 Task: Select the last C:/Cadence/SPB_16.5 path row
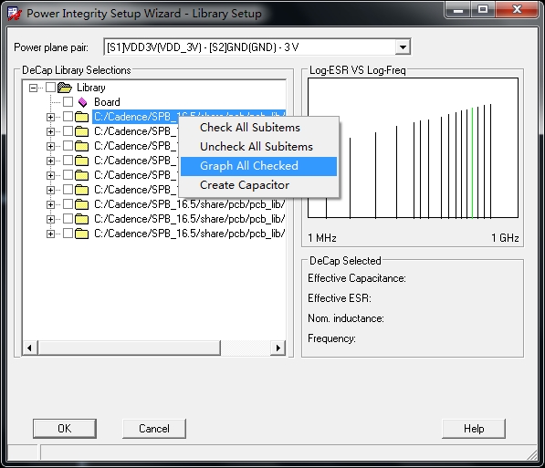point(190,234)
